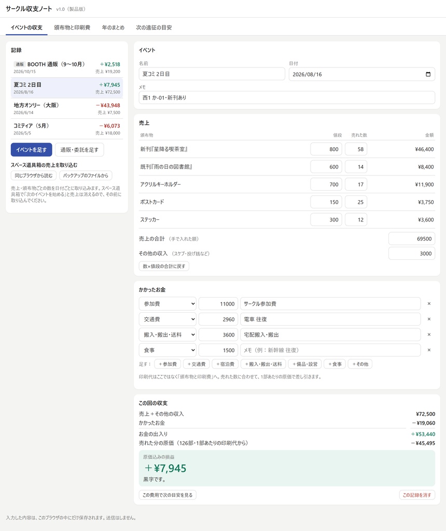
Task: Click the この記録を消す delete button
Action: tap(417, 495)
